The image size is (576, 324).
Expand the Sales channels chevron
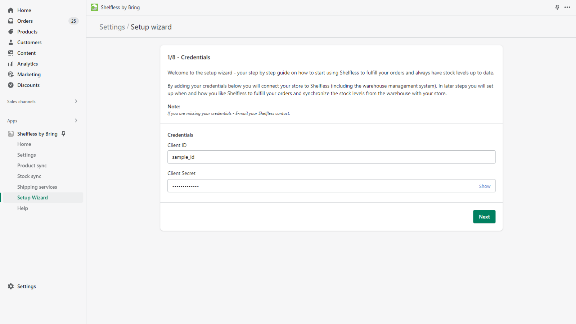[76, 101]
